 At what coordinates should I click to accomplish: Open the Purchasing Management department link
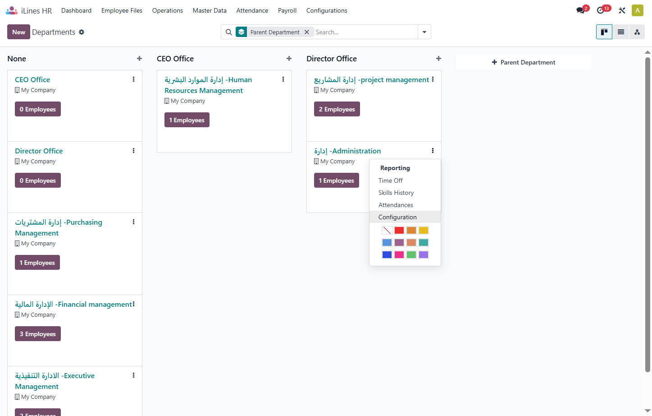click(59, 227)
